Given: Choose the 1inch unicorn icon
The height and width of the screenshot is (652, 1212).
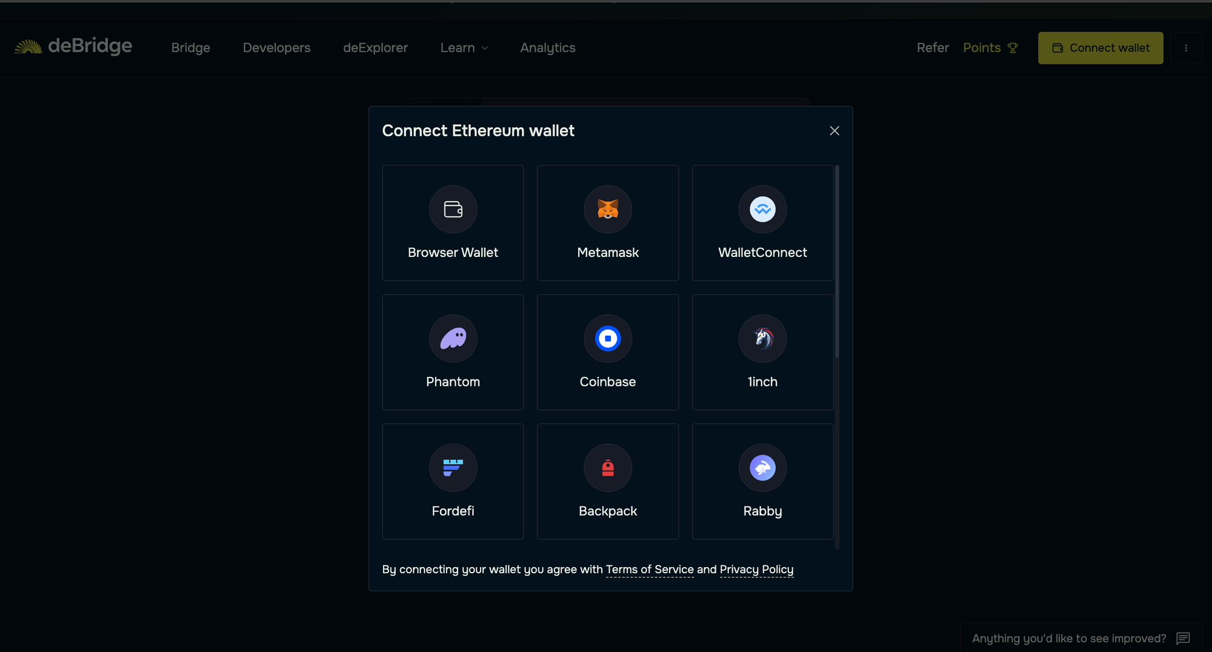Looking at the screenshot, I should point(762,338).
